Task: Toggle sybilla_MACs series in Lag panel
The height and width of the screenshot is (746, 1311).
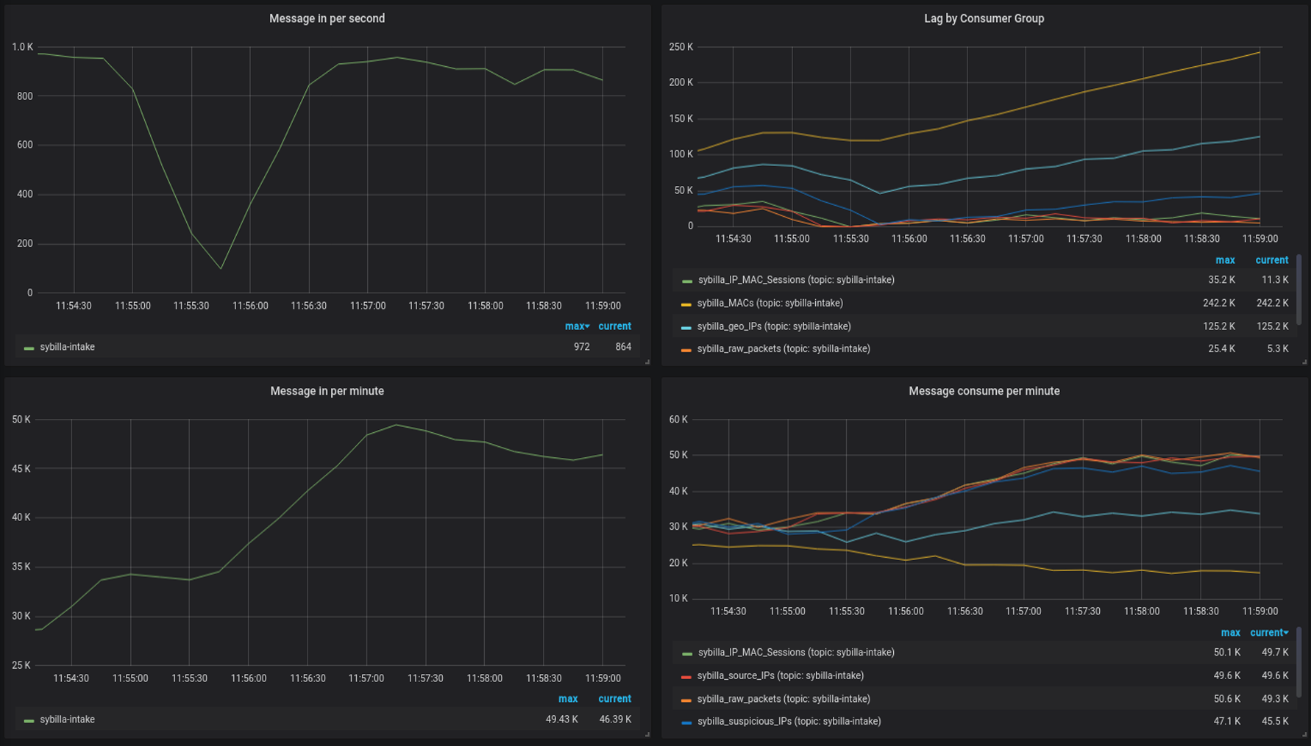Action: pyautogui.click(x=770, y=303)
